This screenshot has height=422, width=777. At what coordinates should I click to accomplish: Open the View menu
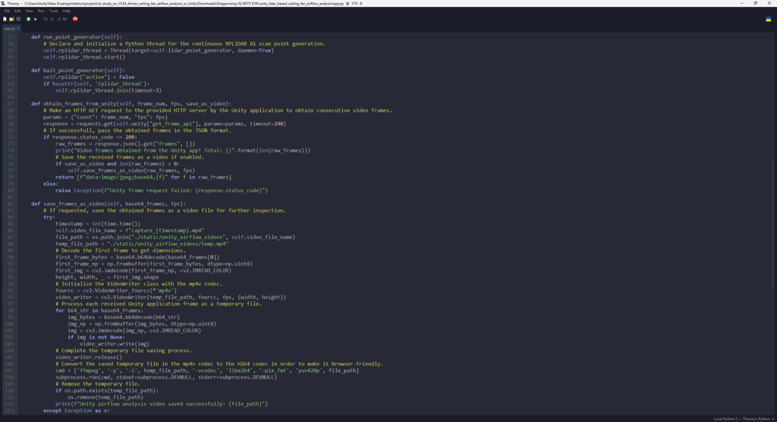click(30, 11)
